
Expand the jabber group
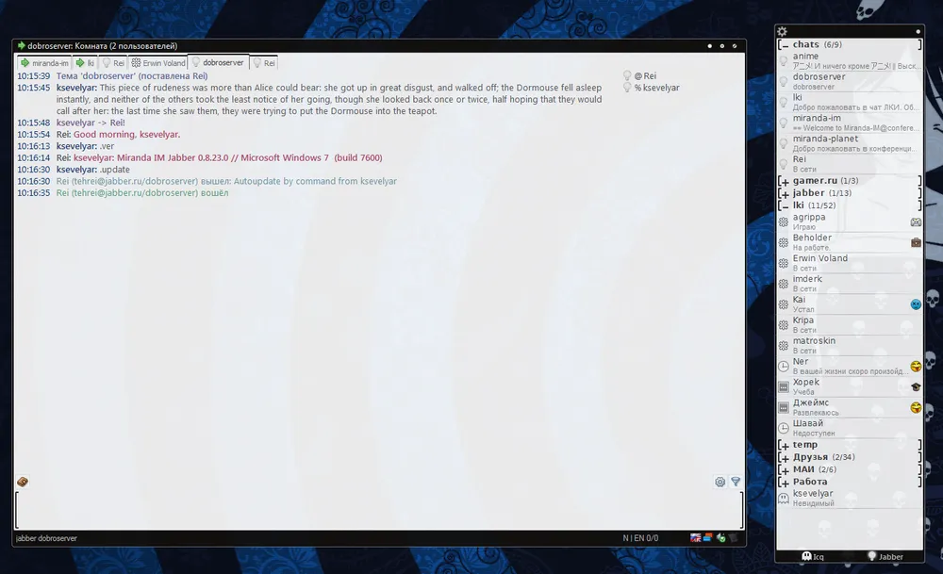coord(784,193)
